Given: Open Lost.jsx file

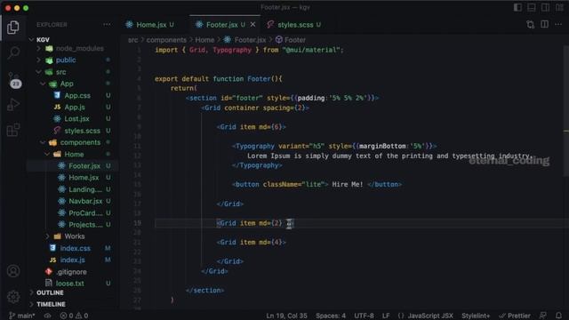Looking at the screenshot, I should point(76,118).
